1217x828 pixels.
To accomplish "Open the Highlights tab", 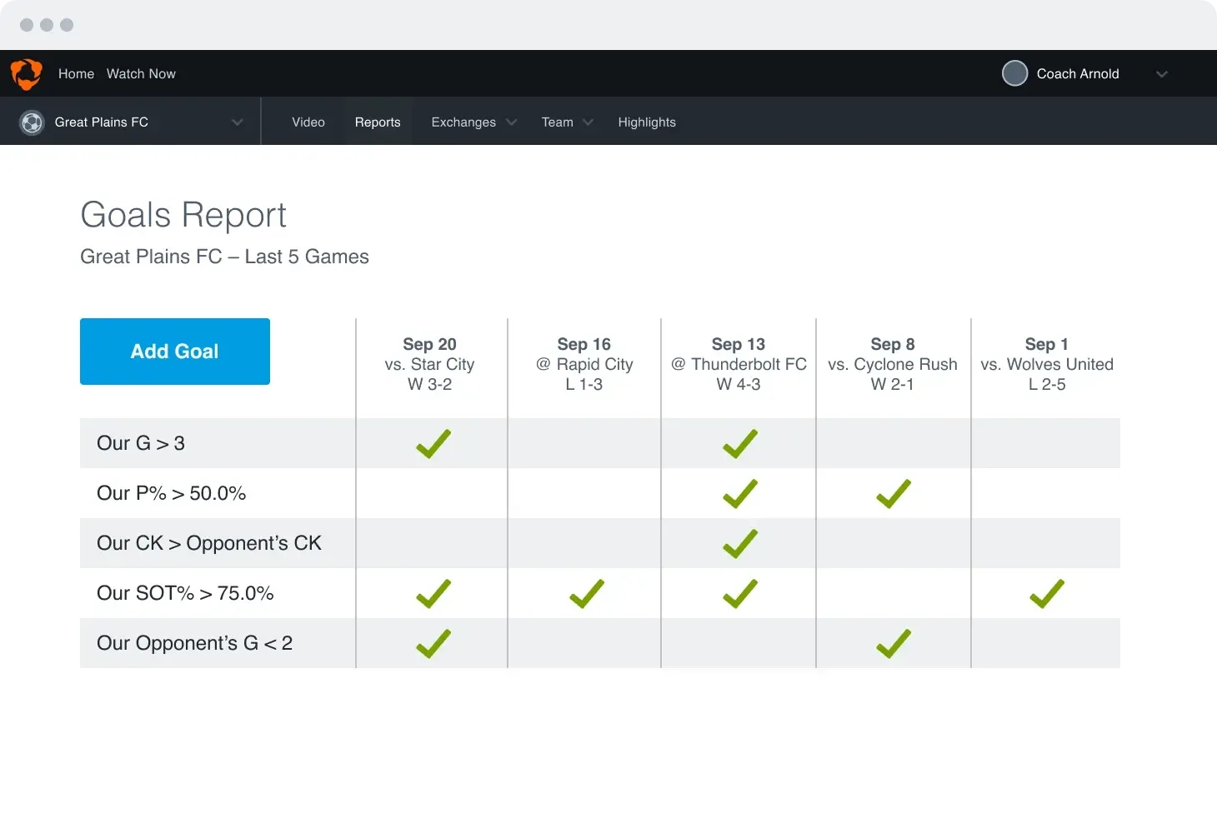I will (647, 122).
